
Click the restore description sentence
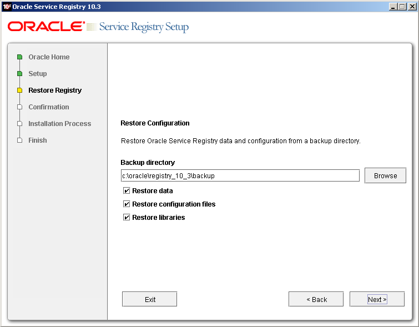click(241, 141)
